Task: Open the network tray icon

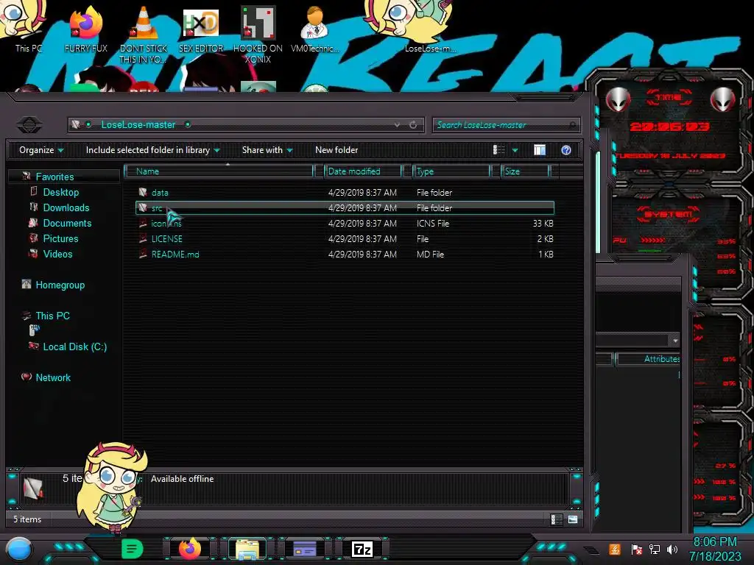Action: pos(655,549)
